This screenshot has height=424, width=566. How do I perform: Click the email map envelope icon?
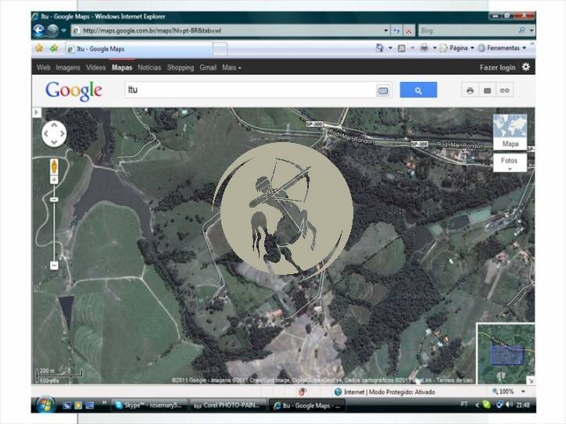point(487,91)
